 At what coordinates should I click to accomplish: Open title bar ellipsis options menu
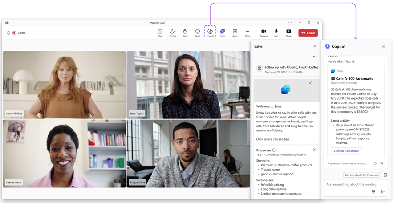click(290, 23)
